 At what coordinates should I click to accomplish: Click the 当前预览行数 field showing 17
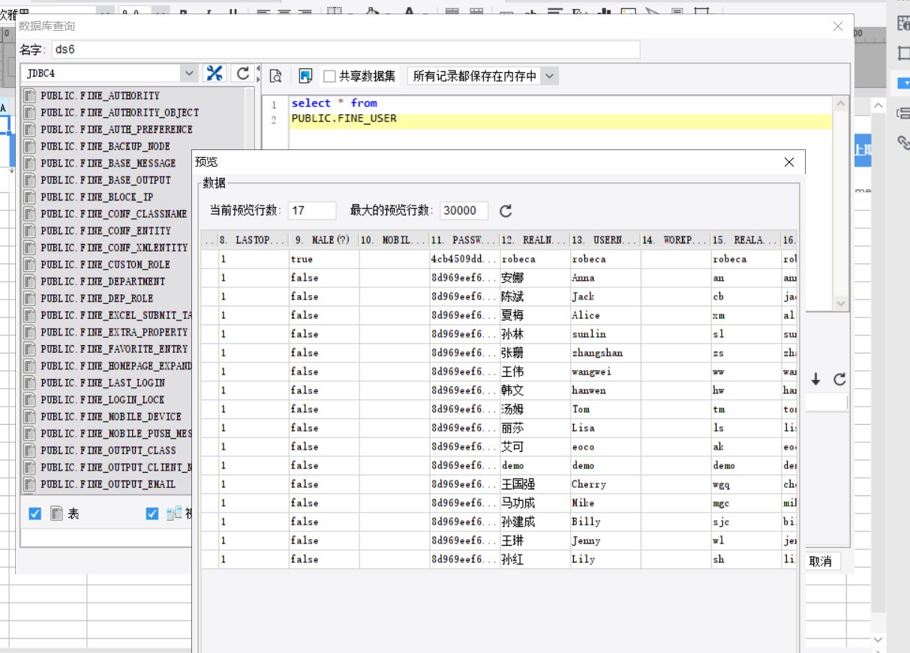click(312, 211)
